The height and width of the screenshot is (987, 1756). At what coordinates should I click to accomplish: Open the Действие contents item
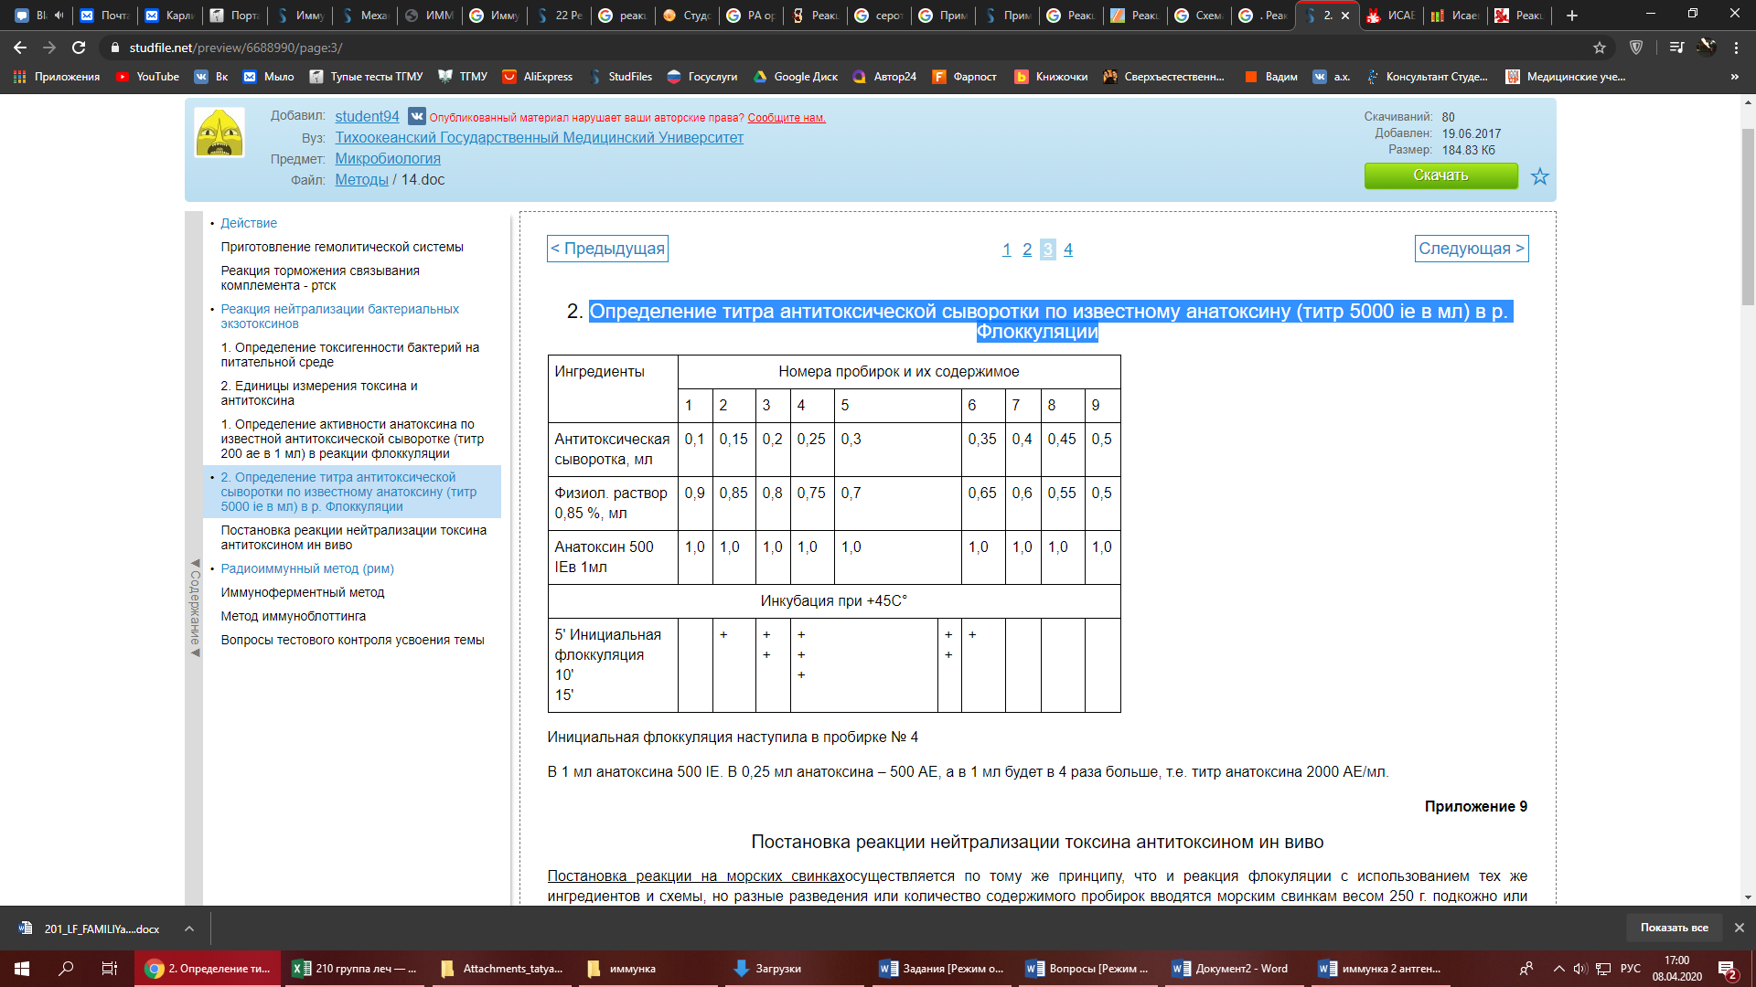(x=249, y=223)
